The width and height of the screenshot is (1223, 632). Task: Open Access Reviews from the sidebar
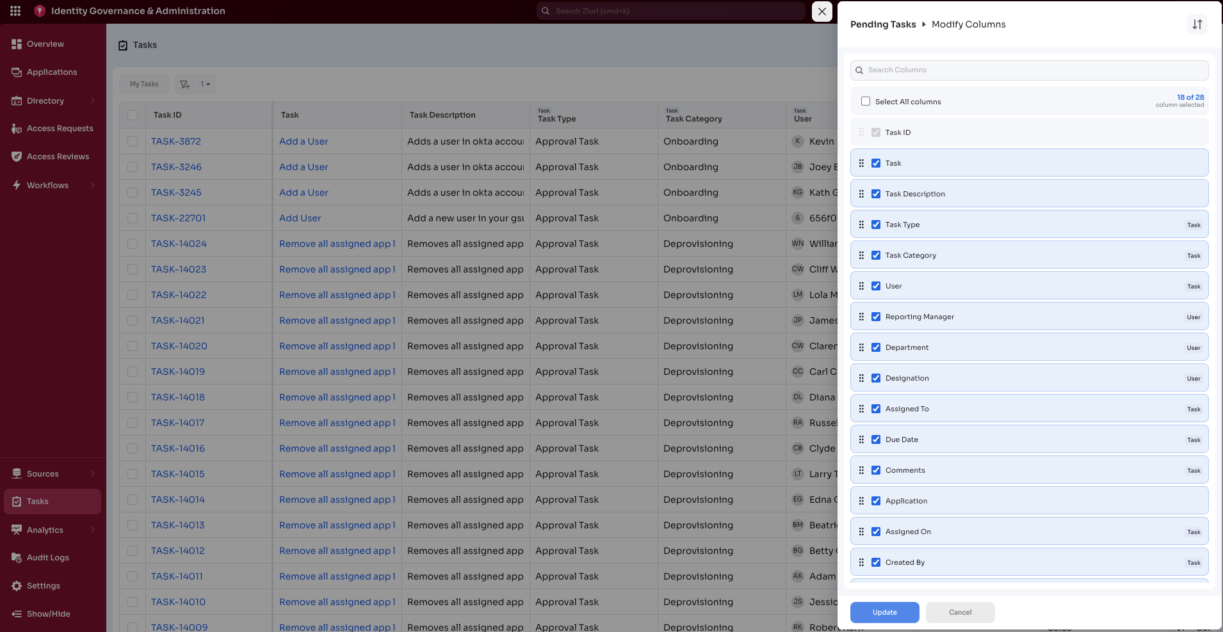[x=58, y=156]
